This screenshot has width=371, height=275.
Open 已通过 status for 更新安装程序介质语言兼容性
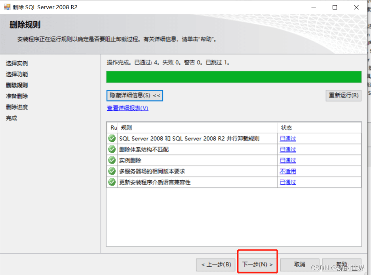pos(288,182)
